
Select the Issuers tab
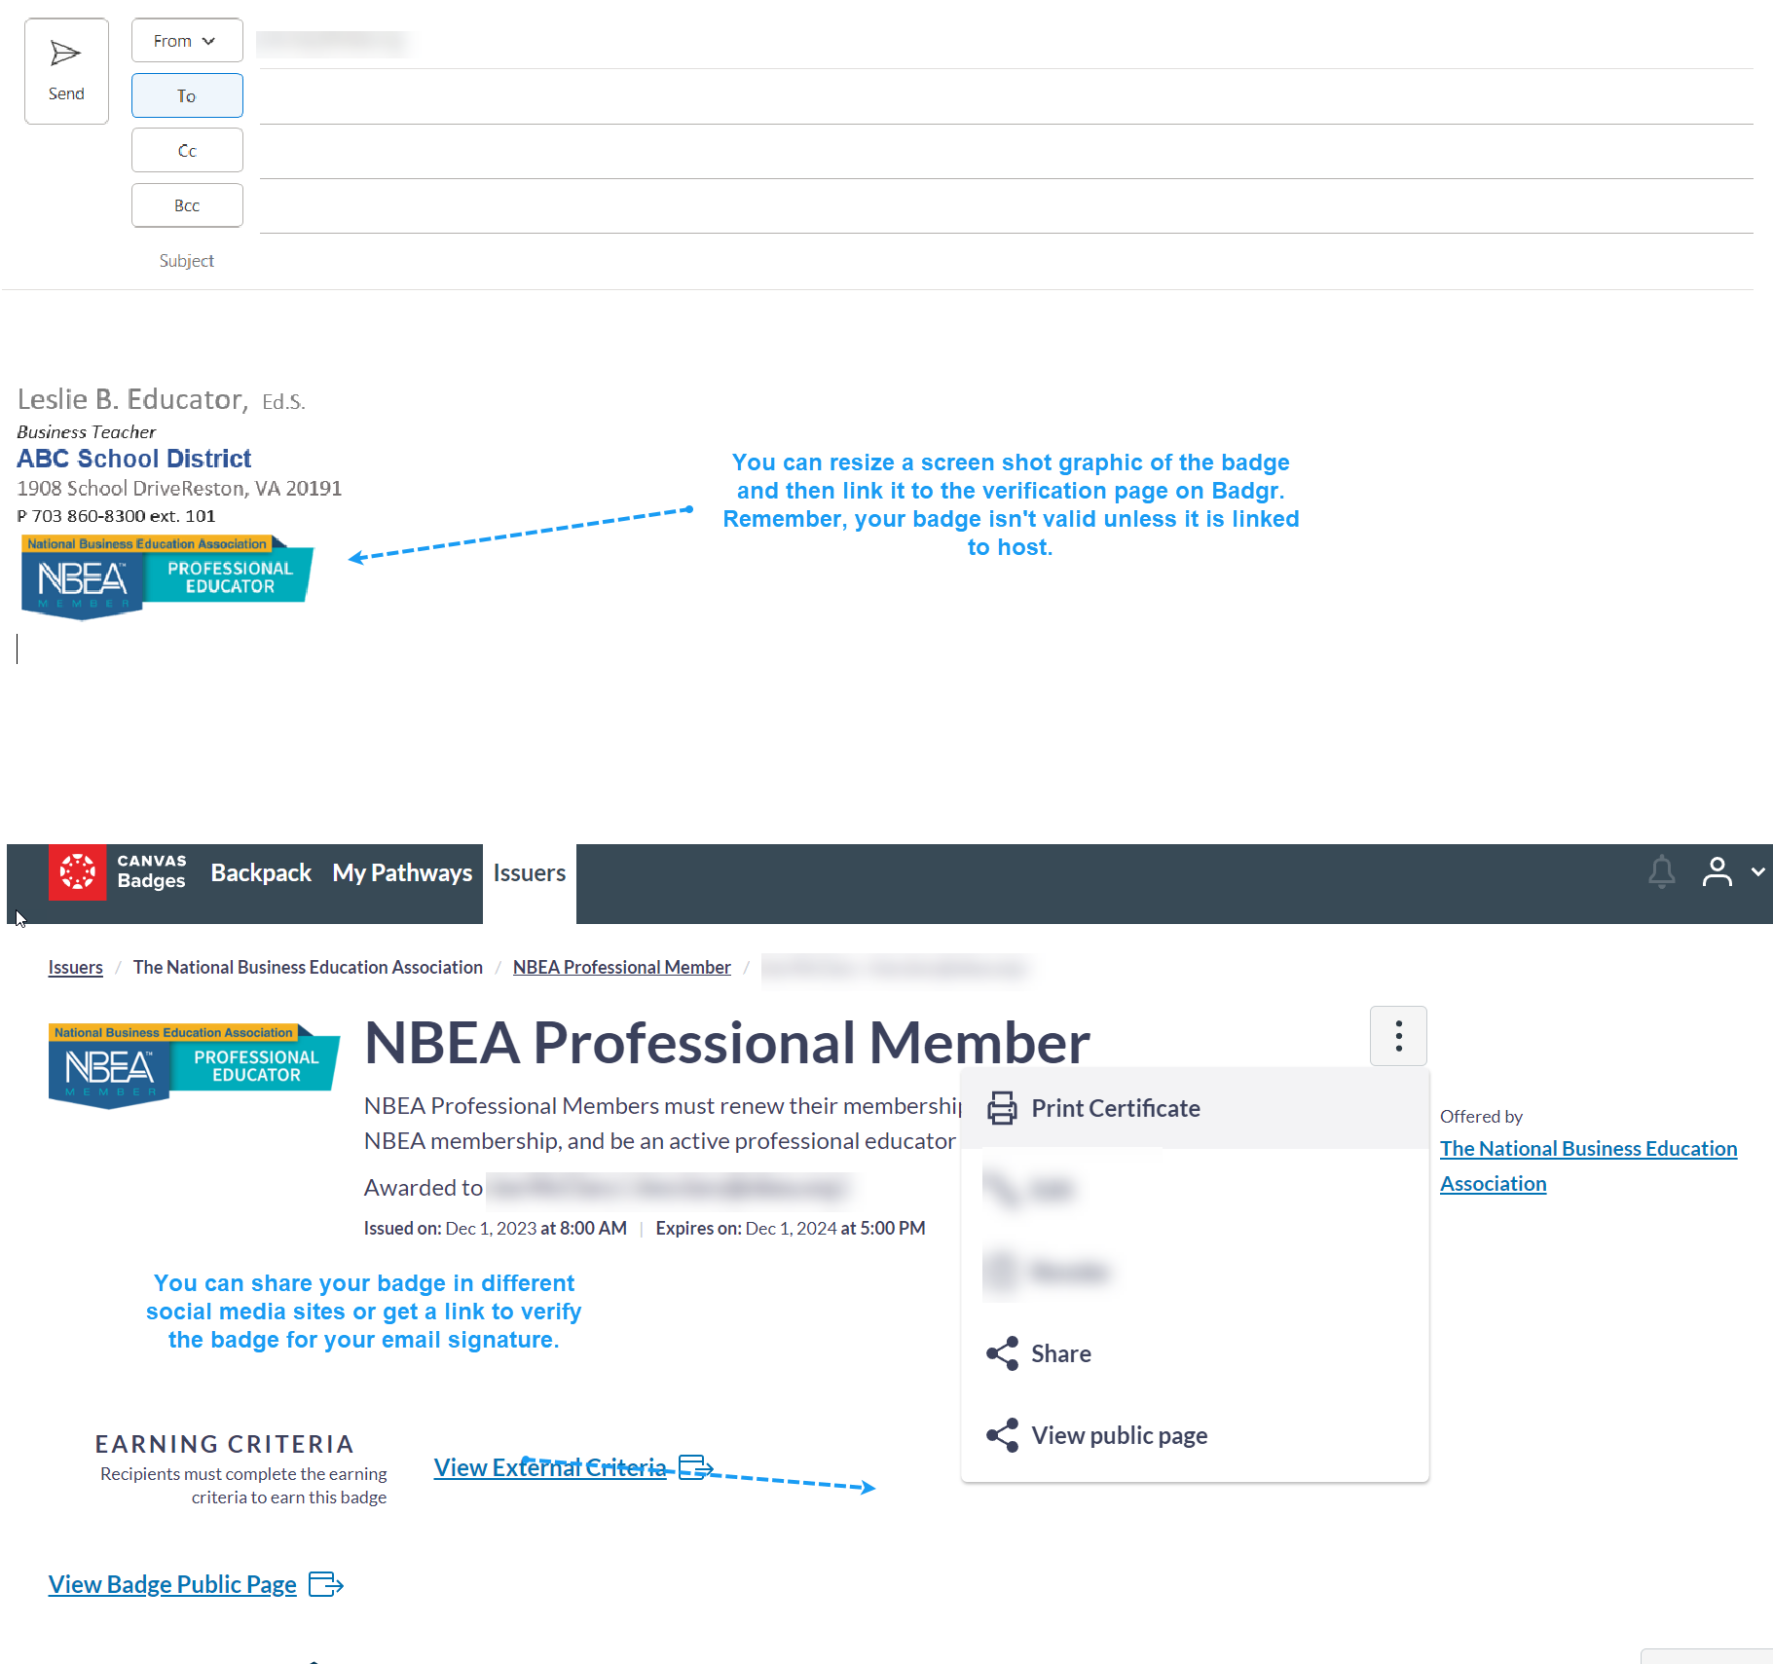tap(529, 873)
